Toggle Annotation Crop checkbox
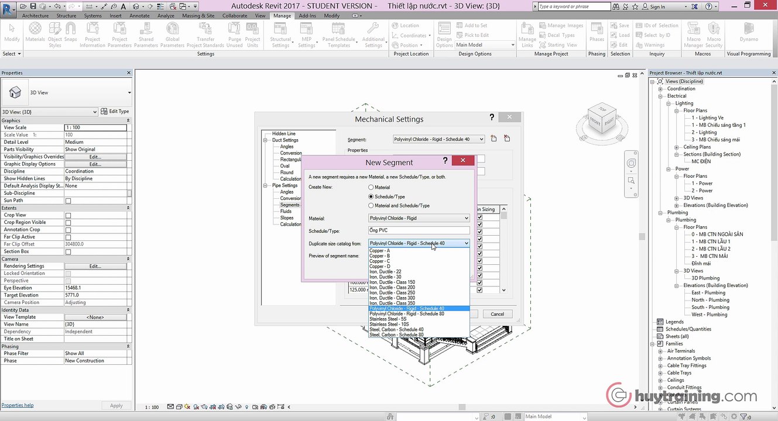Screen dimensions: 778x421 (68, 230)
